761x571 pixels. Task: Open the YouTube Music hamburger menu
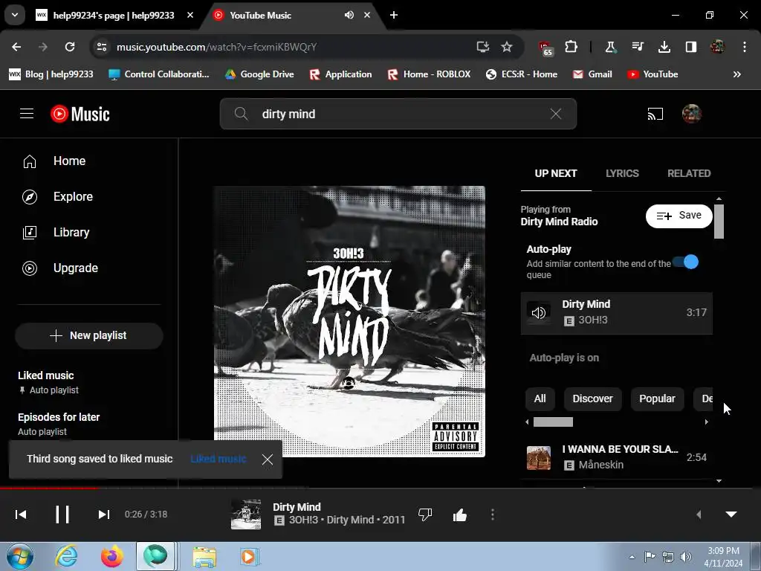point(27,114)
